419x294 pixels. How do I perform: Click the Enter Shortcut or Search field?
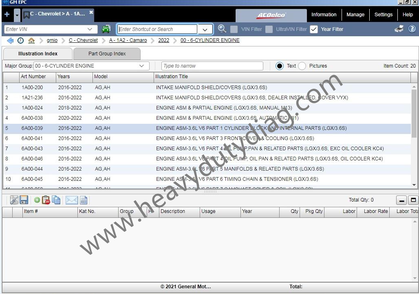coord(157,29)
